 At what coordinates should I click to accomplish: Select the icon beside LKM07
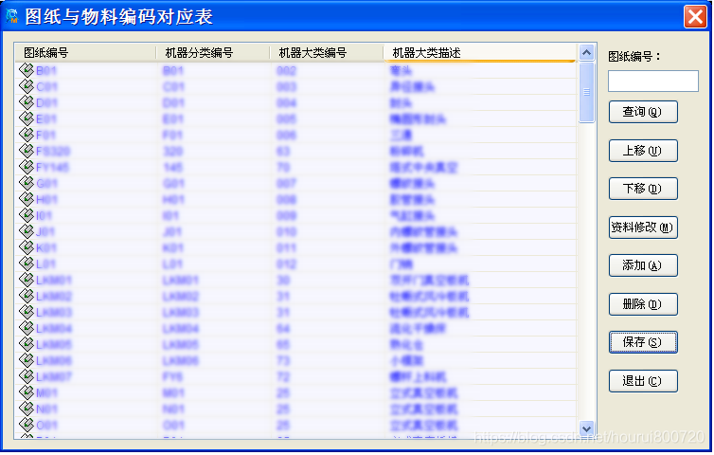coord(27,376)
